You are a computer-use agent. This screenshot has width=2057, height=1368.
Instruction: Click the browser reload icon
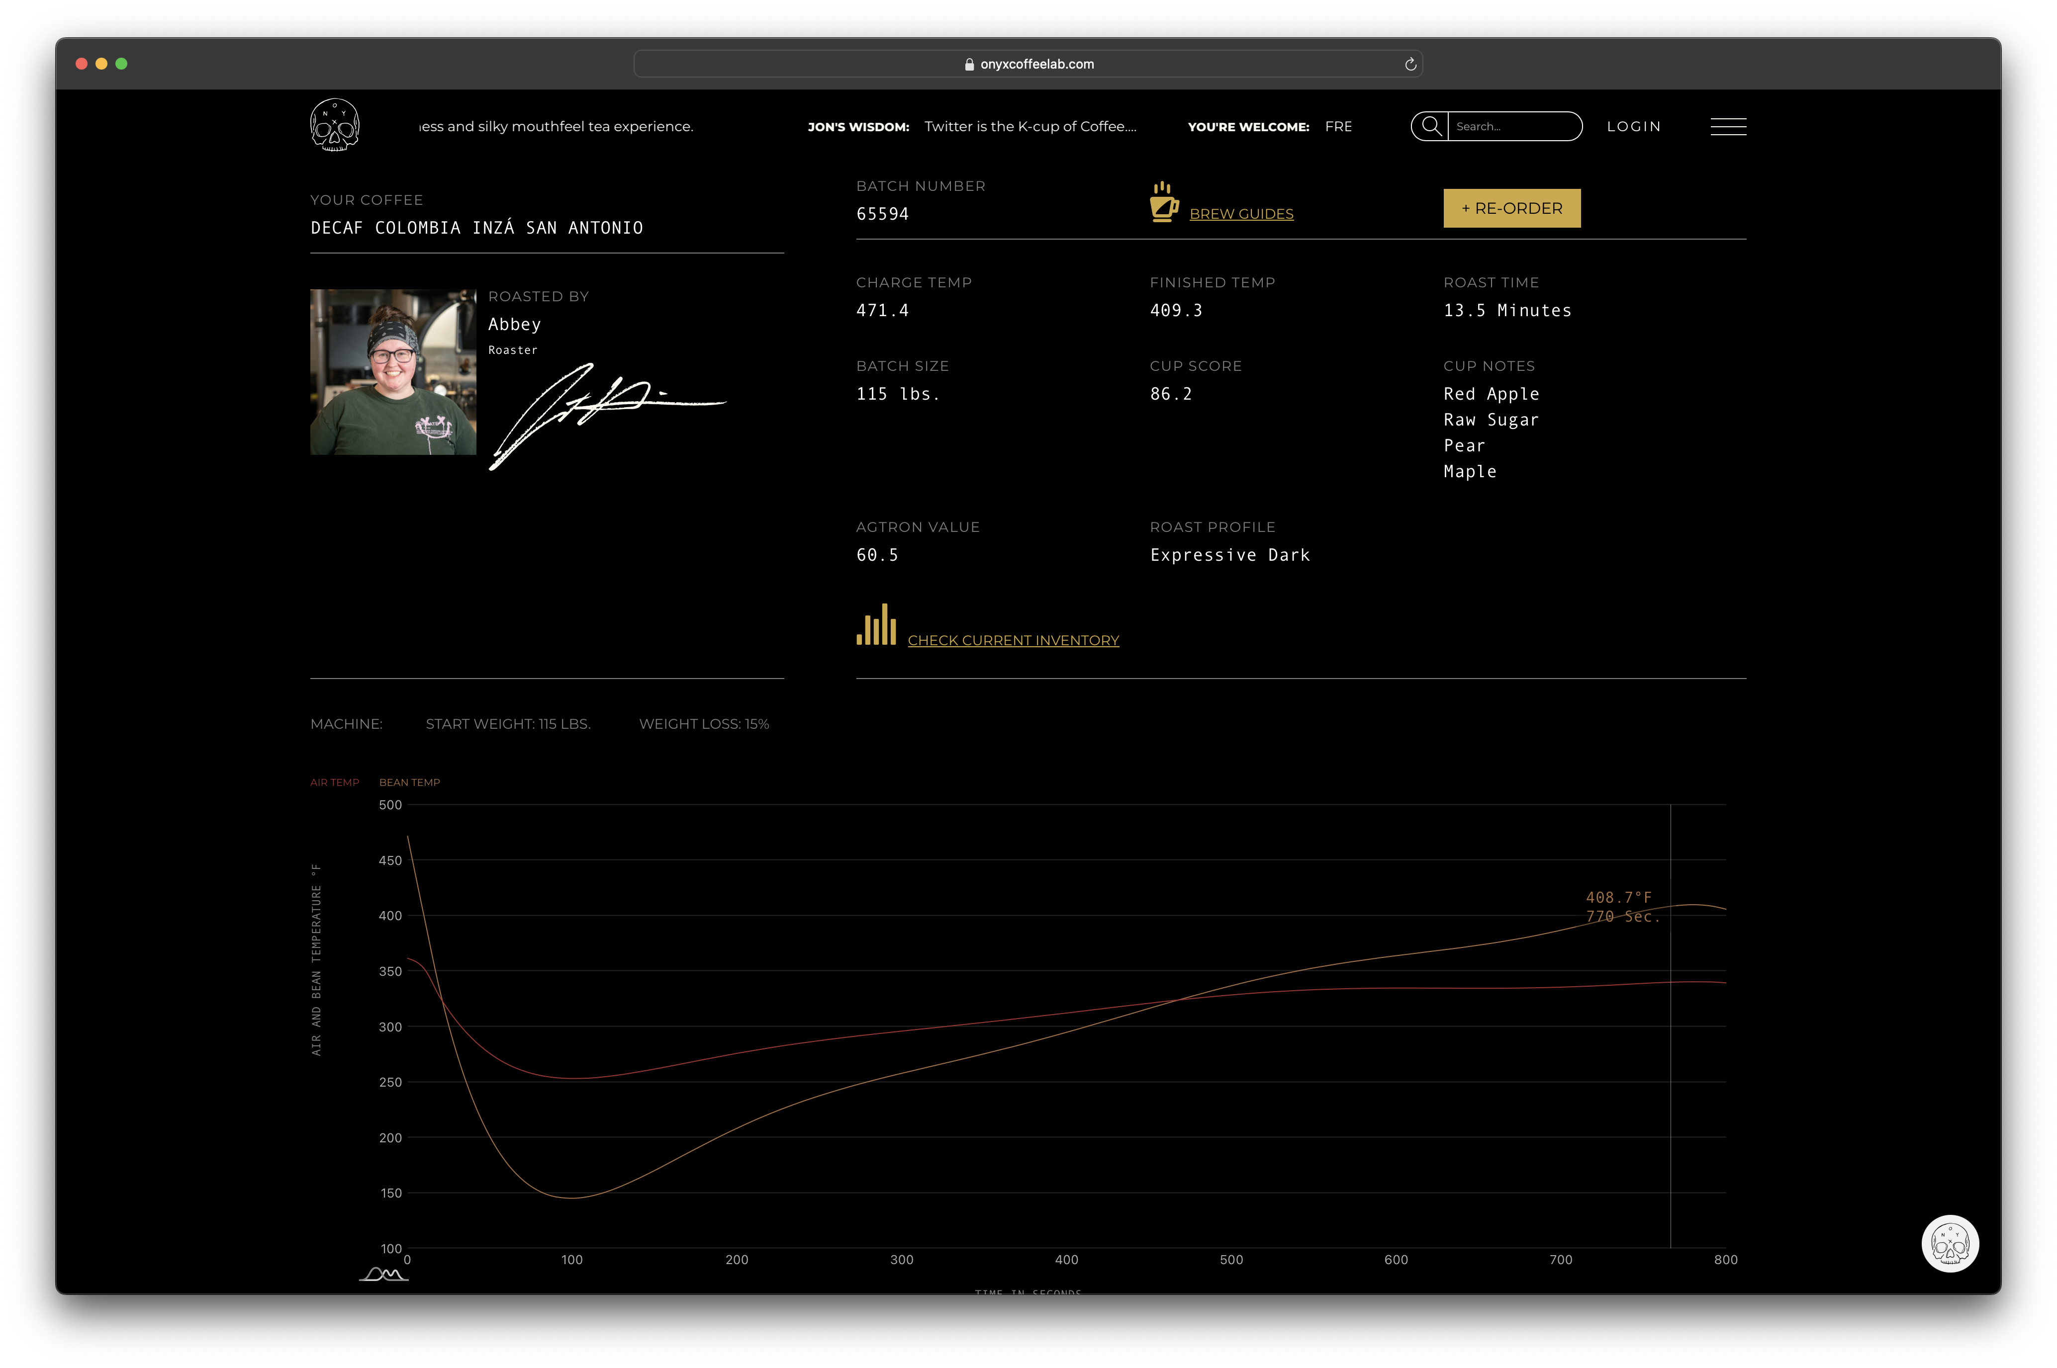pyautogui.click(x=1409, y=64)
